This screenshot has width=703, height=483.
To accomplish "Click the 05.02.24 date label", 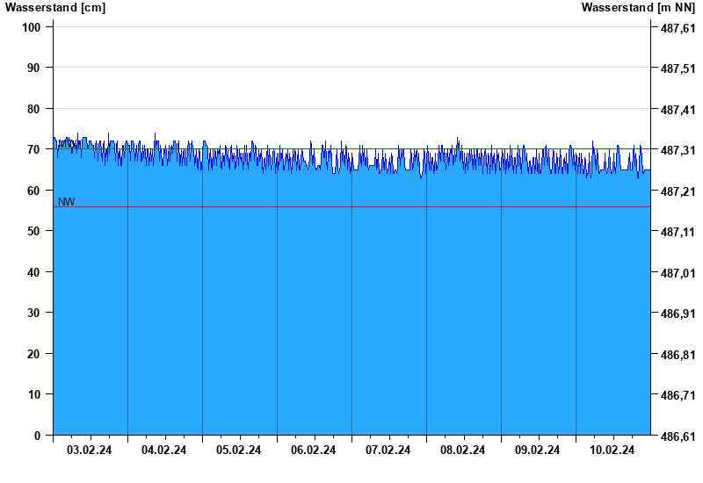I will 238,450.
